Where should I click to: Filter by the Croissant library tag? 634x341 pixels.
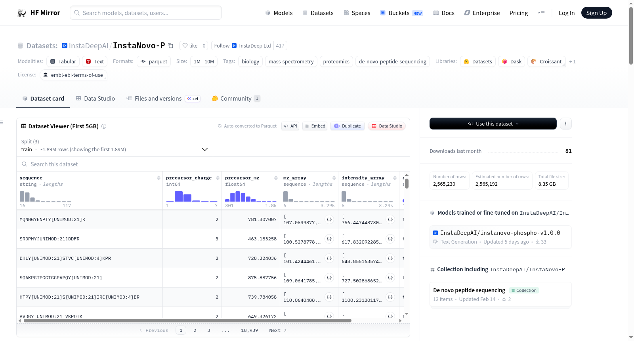(546, 61)
